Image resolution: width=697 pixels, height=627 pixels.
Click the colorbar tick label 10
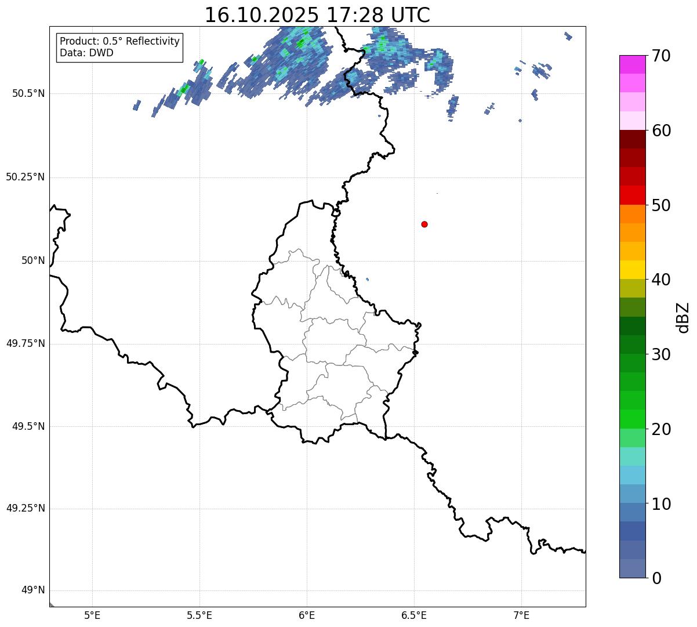[660, 503]
